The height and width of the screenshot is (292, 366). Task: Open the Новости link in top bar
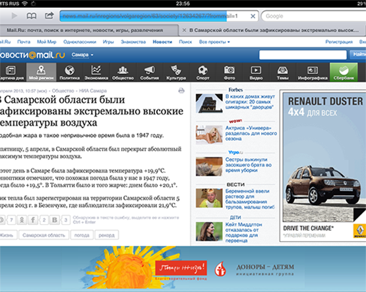coord(162,42)
